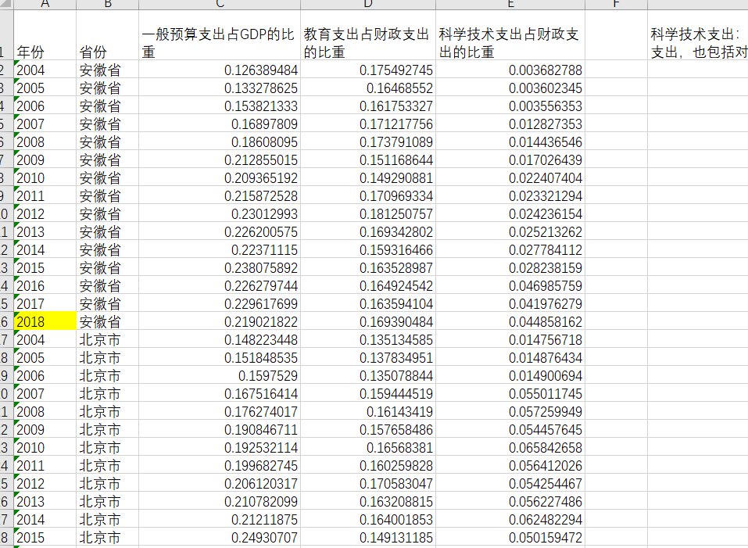Screen dimensions: 748x548
Task: Select cell with value 0.23012993
Action: pyautogui.click(x=220, y=213)
